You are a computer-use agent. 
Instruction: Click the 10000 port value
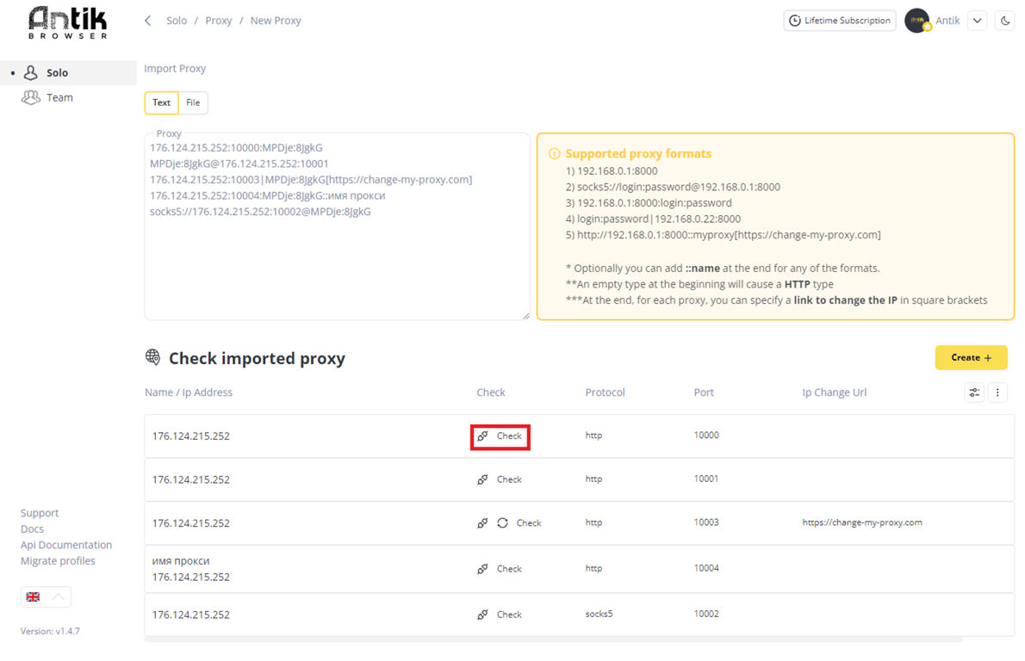[x=706, y=435]
